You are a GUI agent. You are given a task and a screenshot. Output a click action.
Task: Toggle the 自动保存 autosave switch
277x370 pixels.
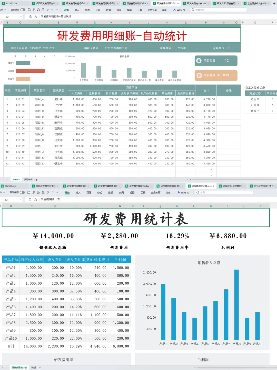[x=23, y=10]
